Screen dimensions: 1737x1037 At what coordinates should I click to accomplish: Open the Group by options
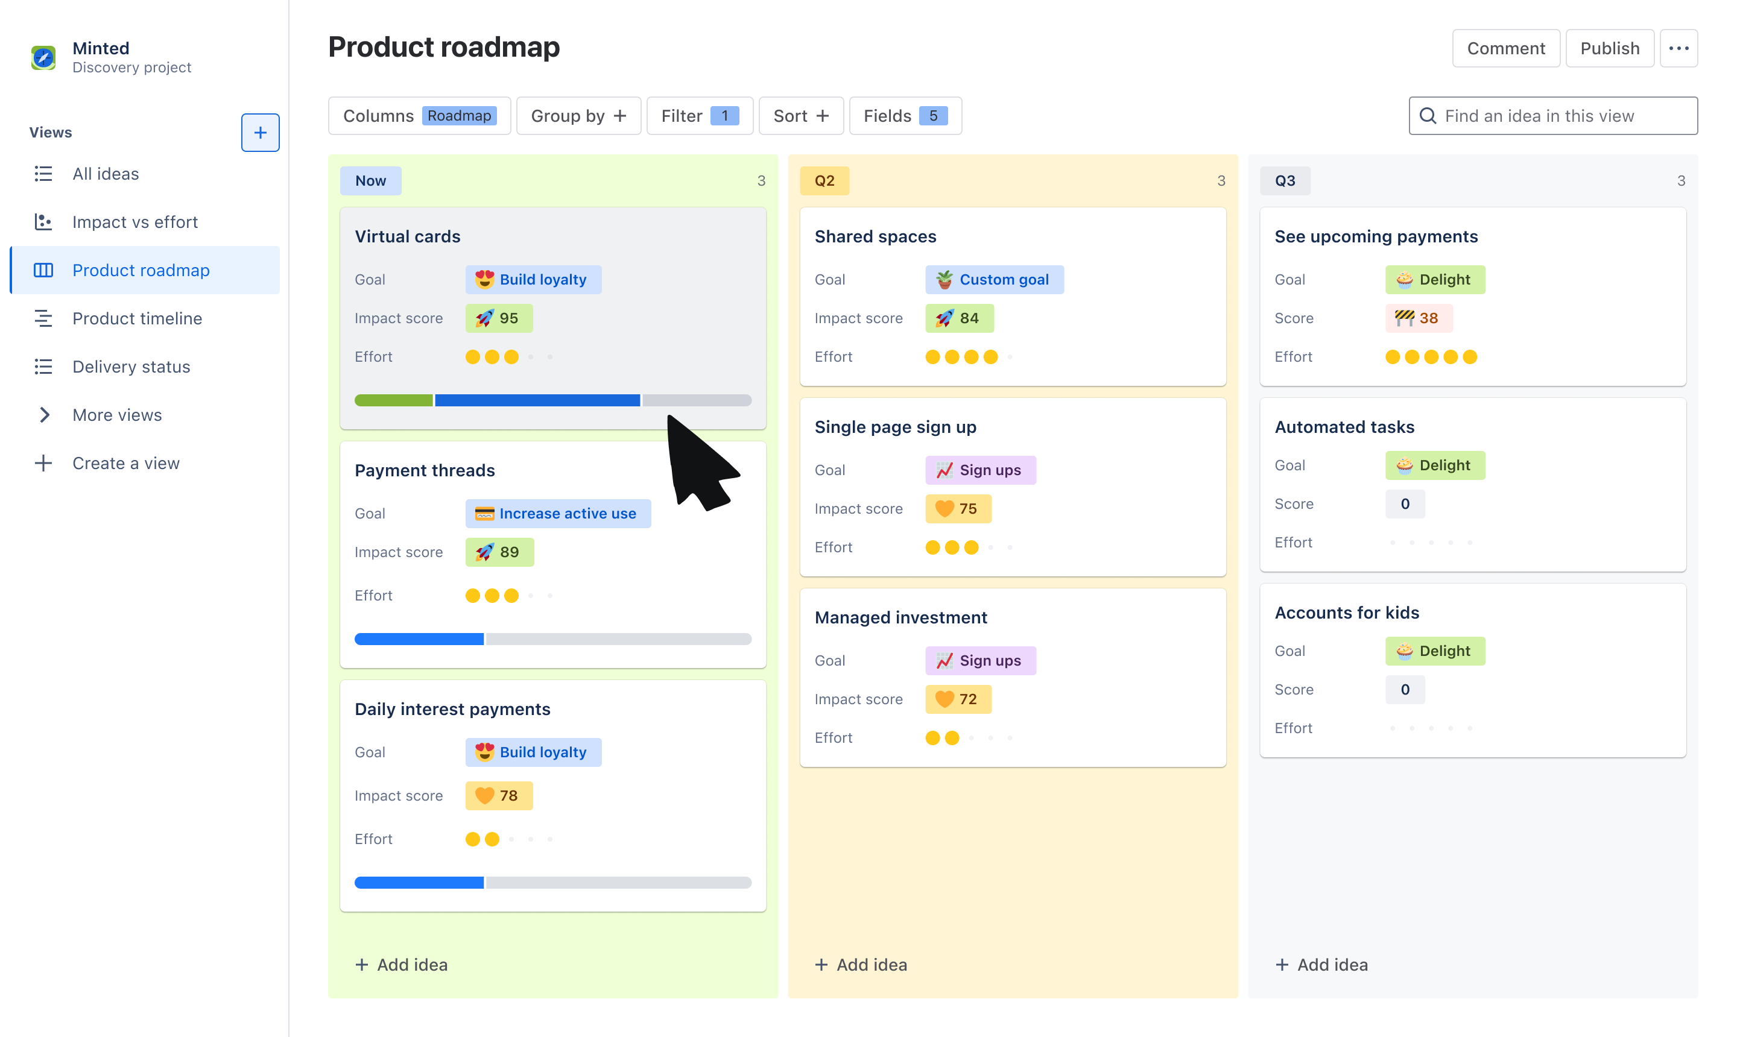click(x=578, y=116)
